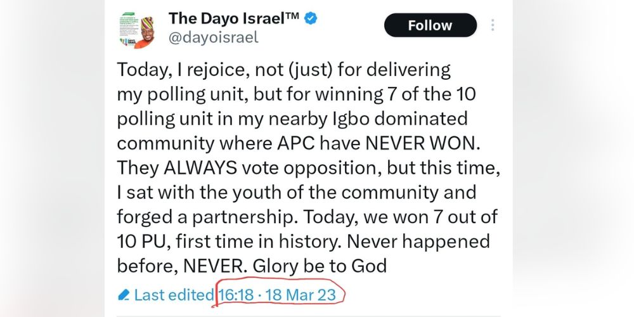Click the Last edited label
Image resolution: width=634 pixels, height=317 pixels.
point(174,295)
